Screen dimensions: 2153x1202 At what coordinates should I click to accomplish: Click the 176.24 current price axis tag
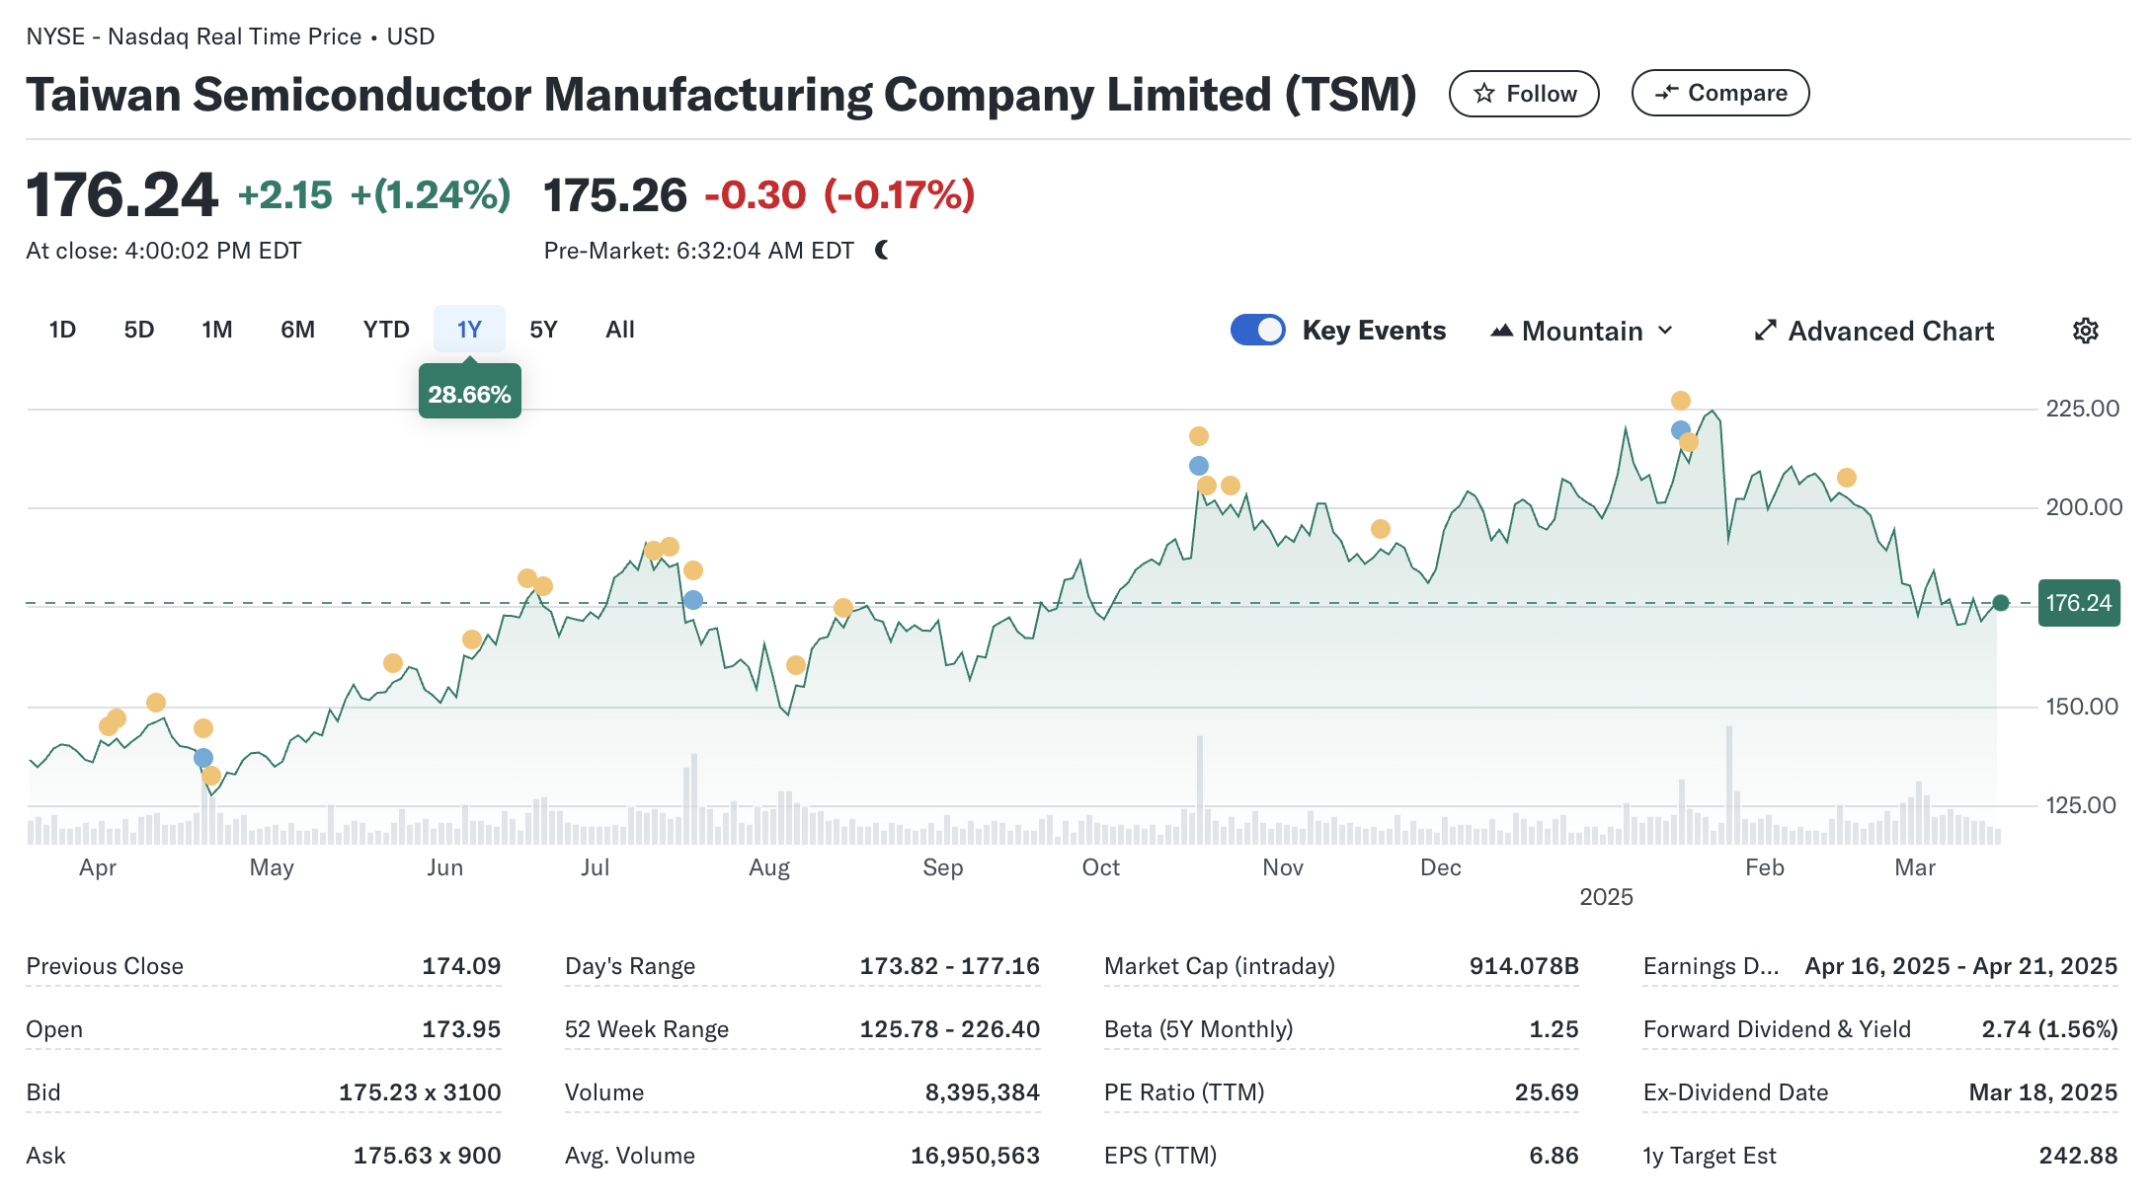2078,603
